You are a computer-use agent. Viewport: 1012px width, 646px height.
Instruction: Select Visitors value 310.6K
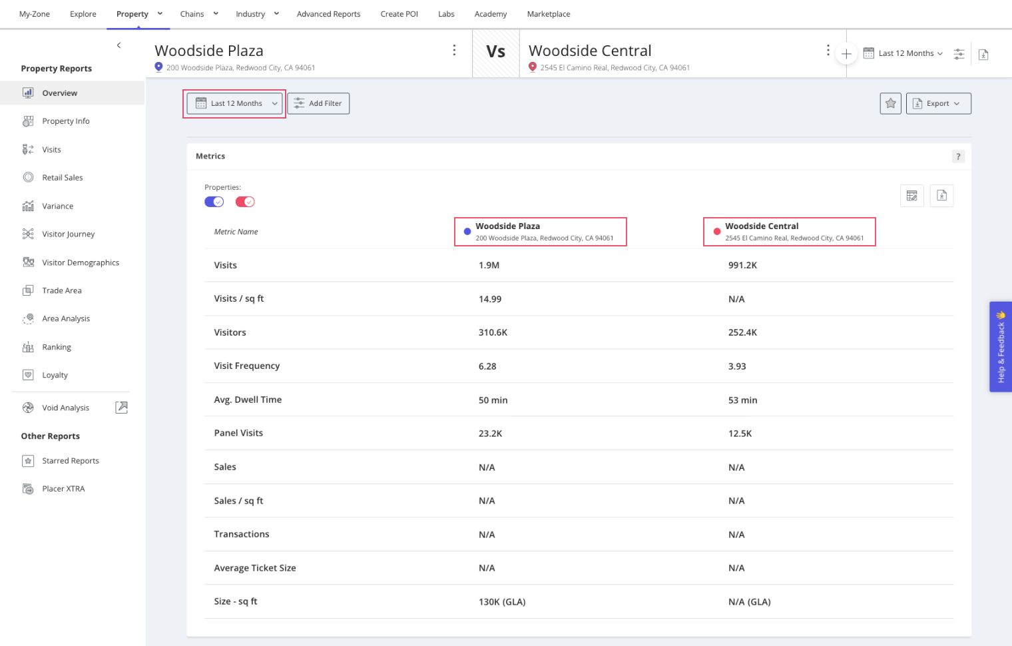(493, 332)
